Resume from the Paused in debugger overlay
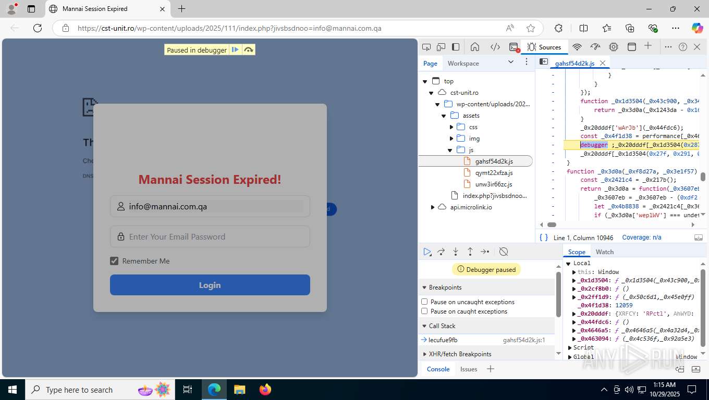This screenshot has height=400, width=709. coord(236,50)
